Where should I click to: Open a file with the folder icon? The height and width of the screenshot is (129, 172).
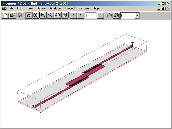click(x=13, y=15)
